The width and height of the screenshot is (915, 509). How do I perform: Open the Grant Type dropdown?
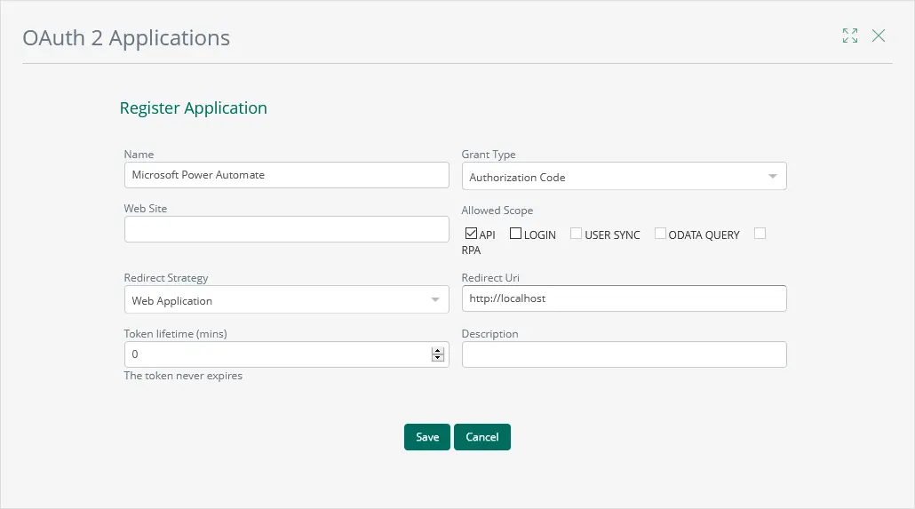624,176
